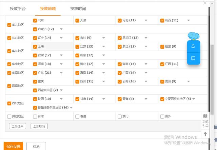Click the elephant mascot icon

point(194,36)
